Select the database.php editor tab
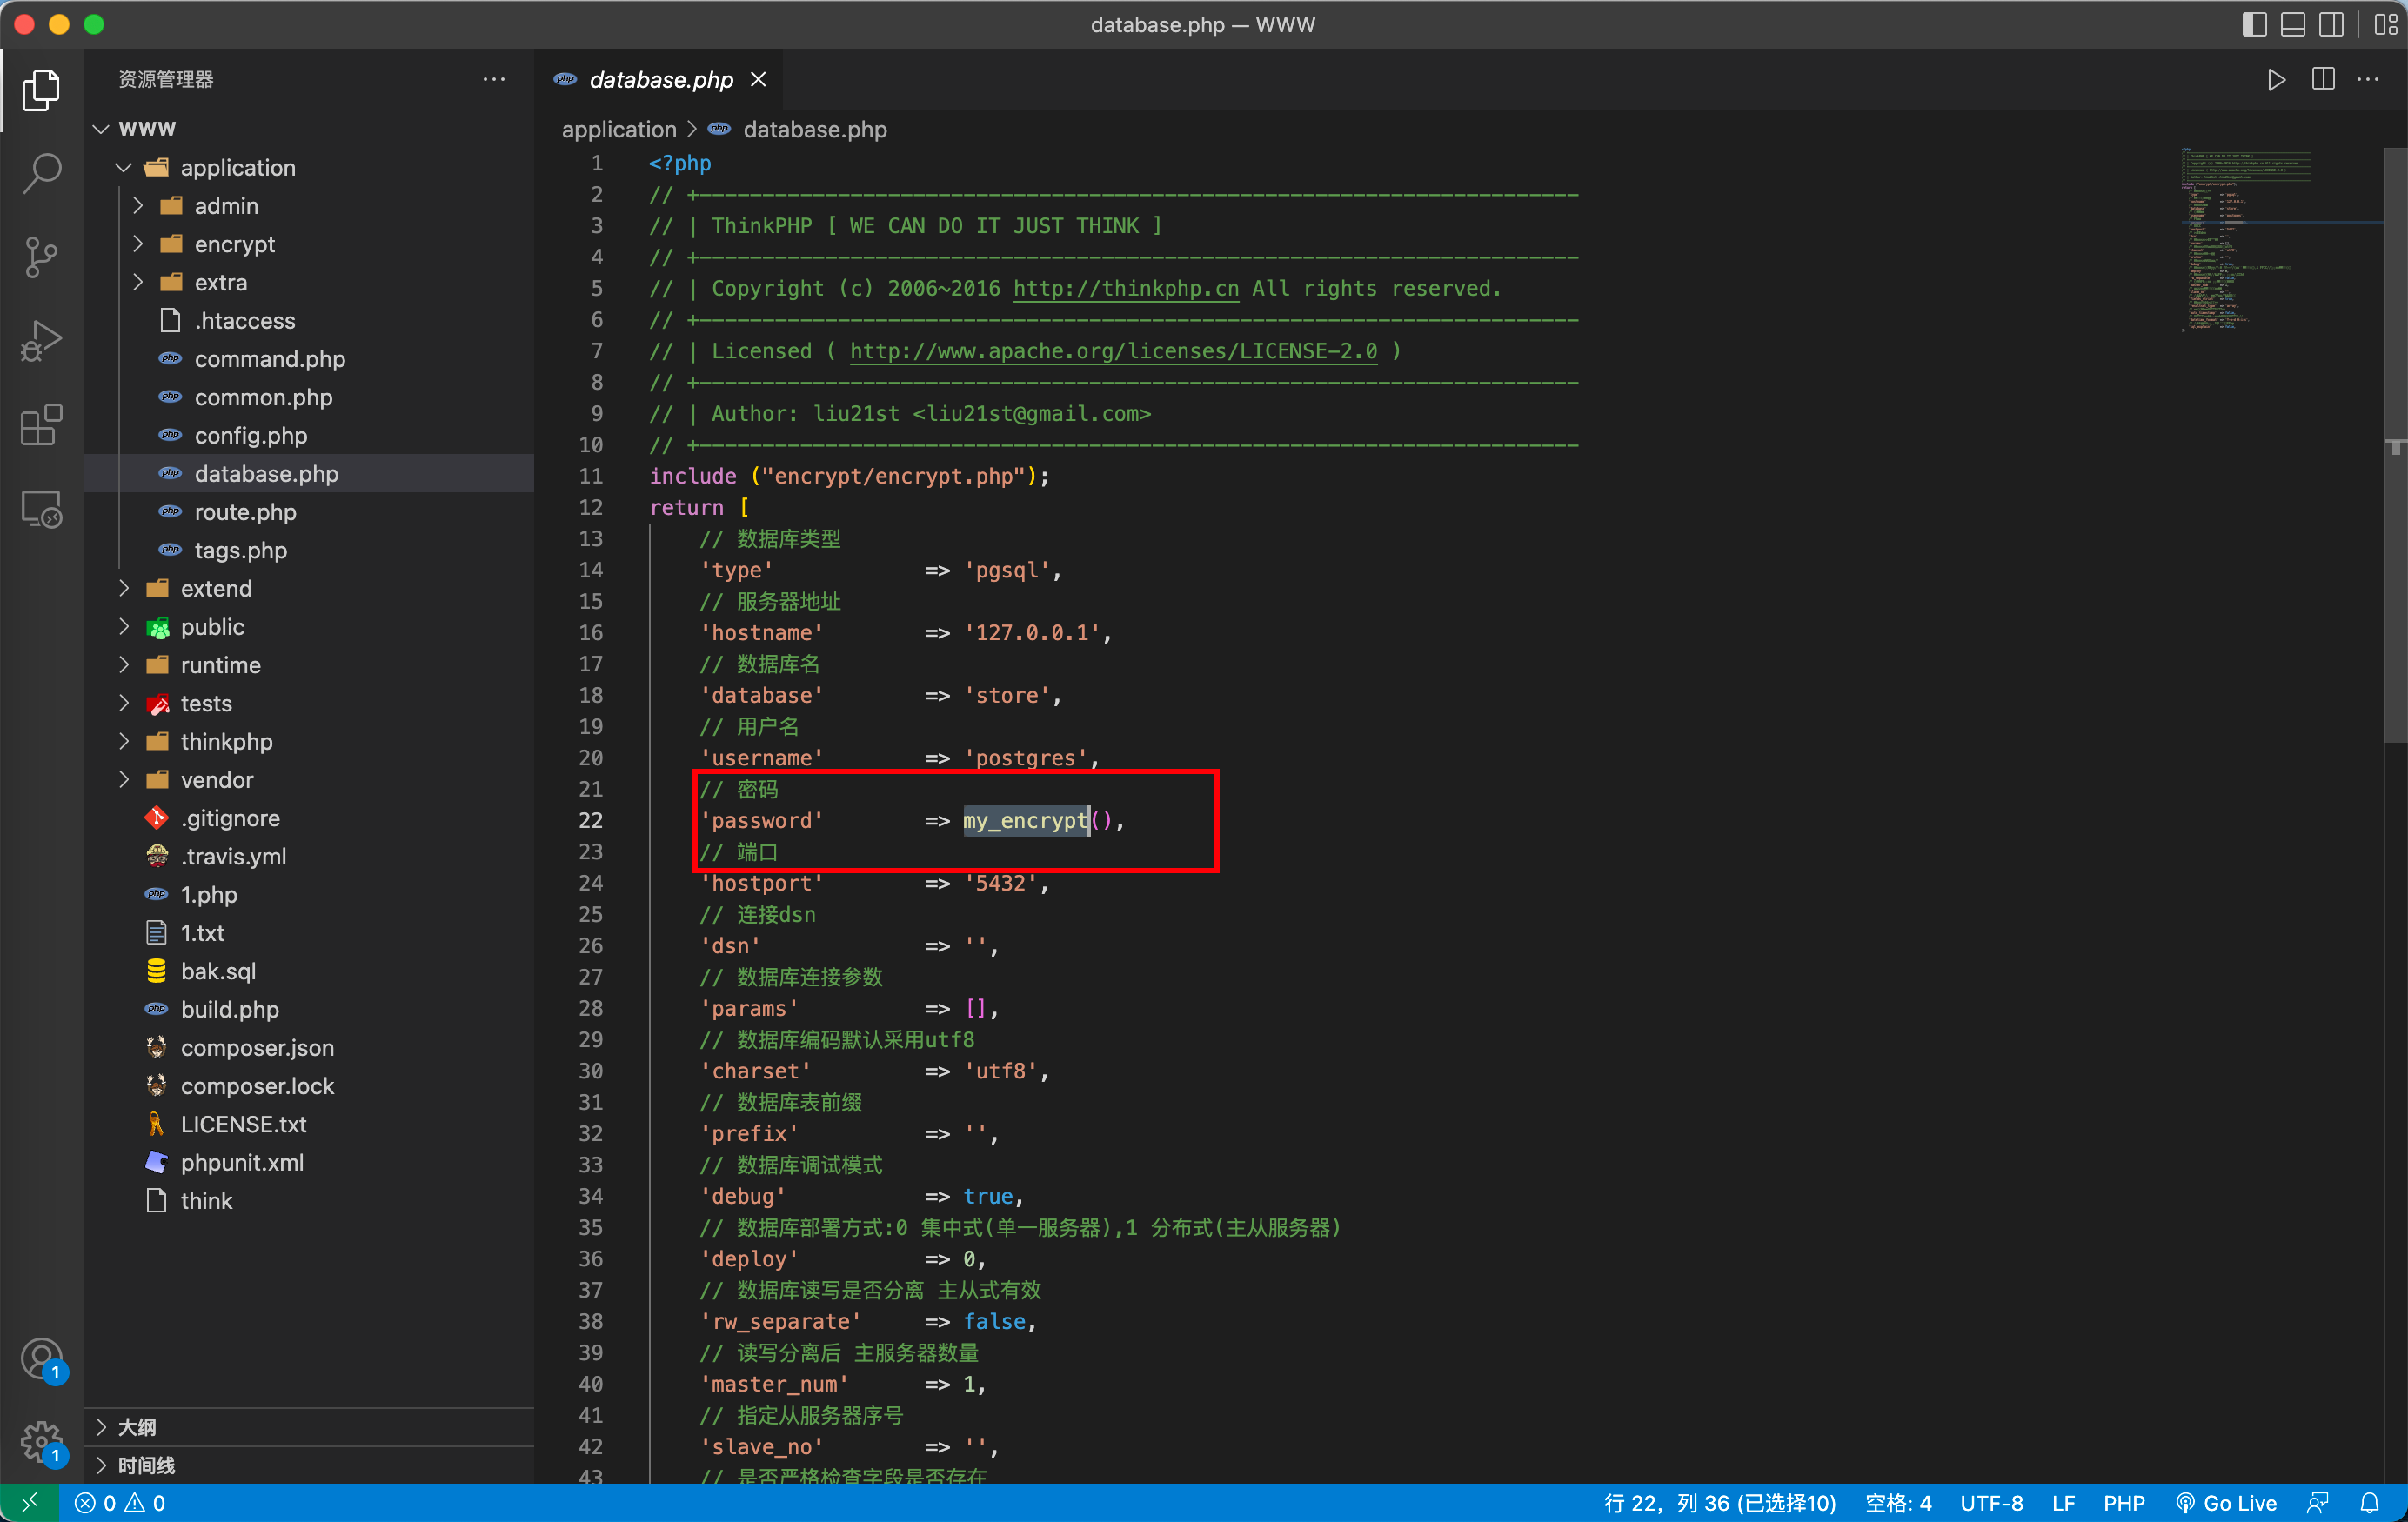 (x=660, y=79)
